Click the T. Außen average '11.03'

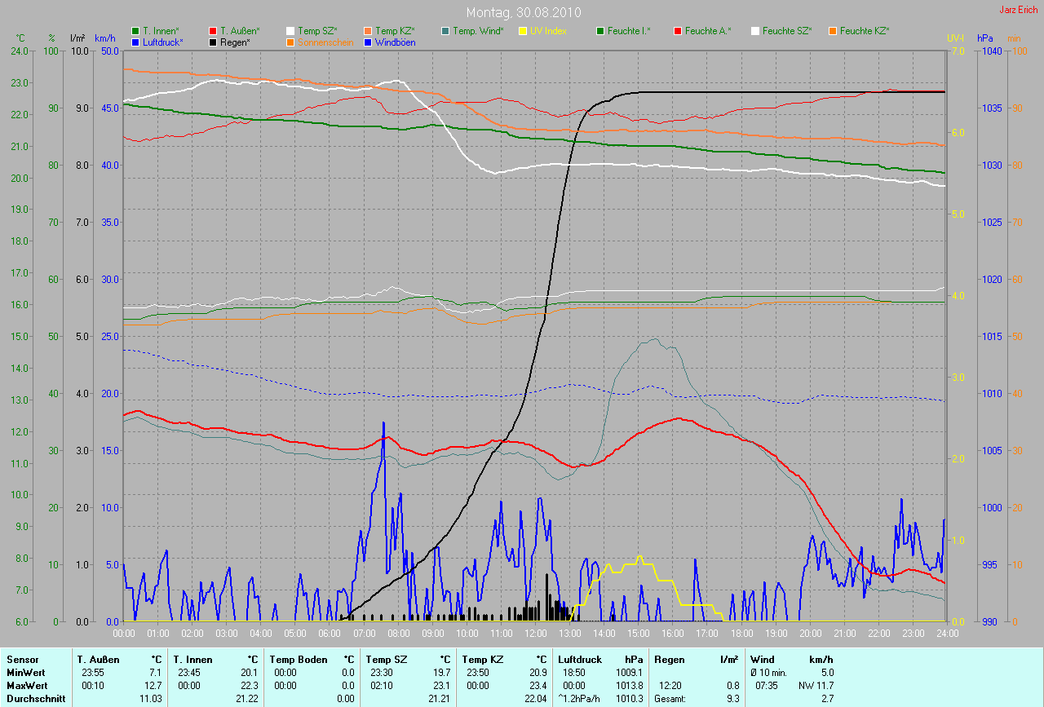pos(152,698)
